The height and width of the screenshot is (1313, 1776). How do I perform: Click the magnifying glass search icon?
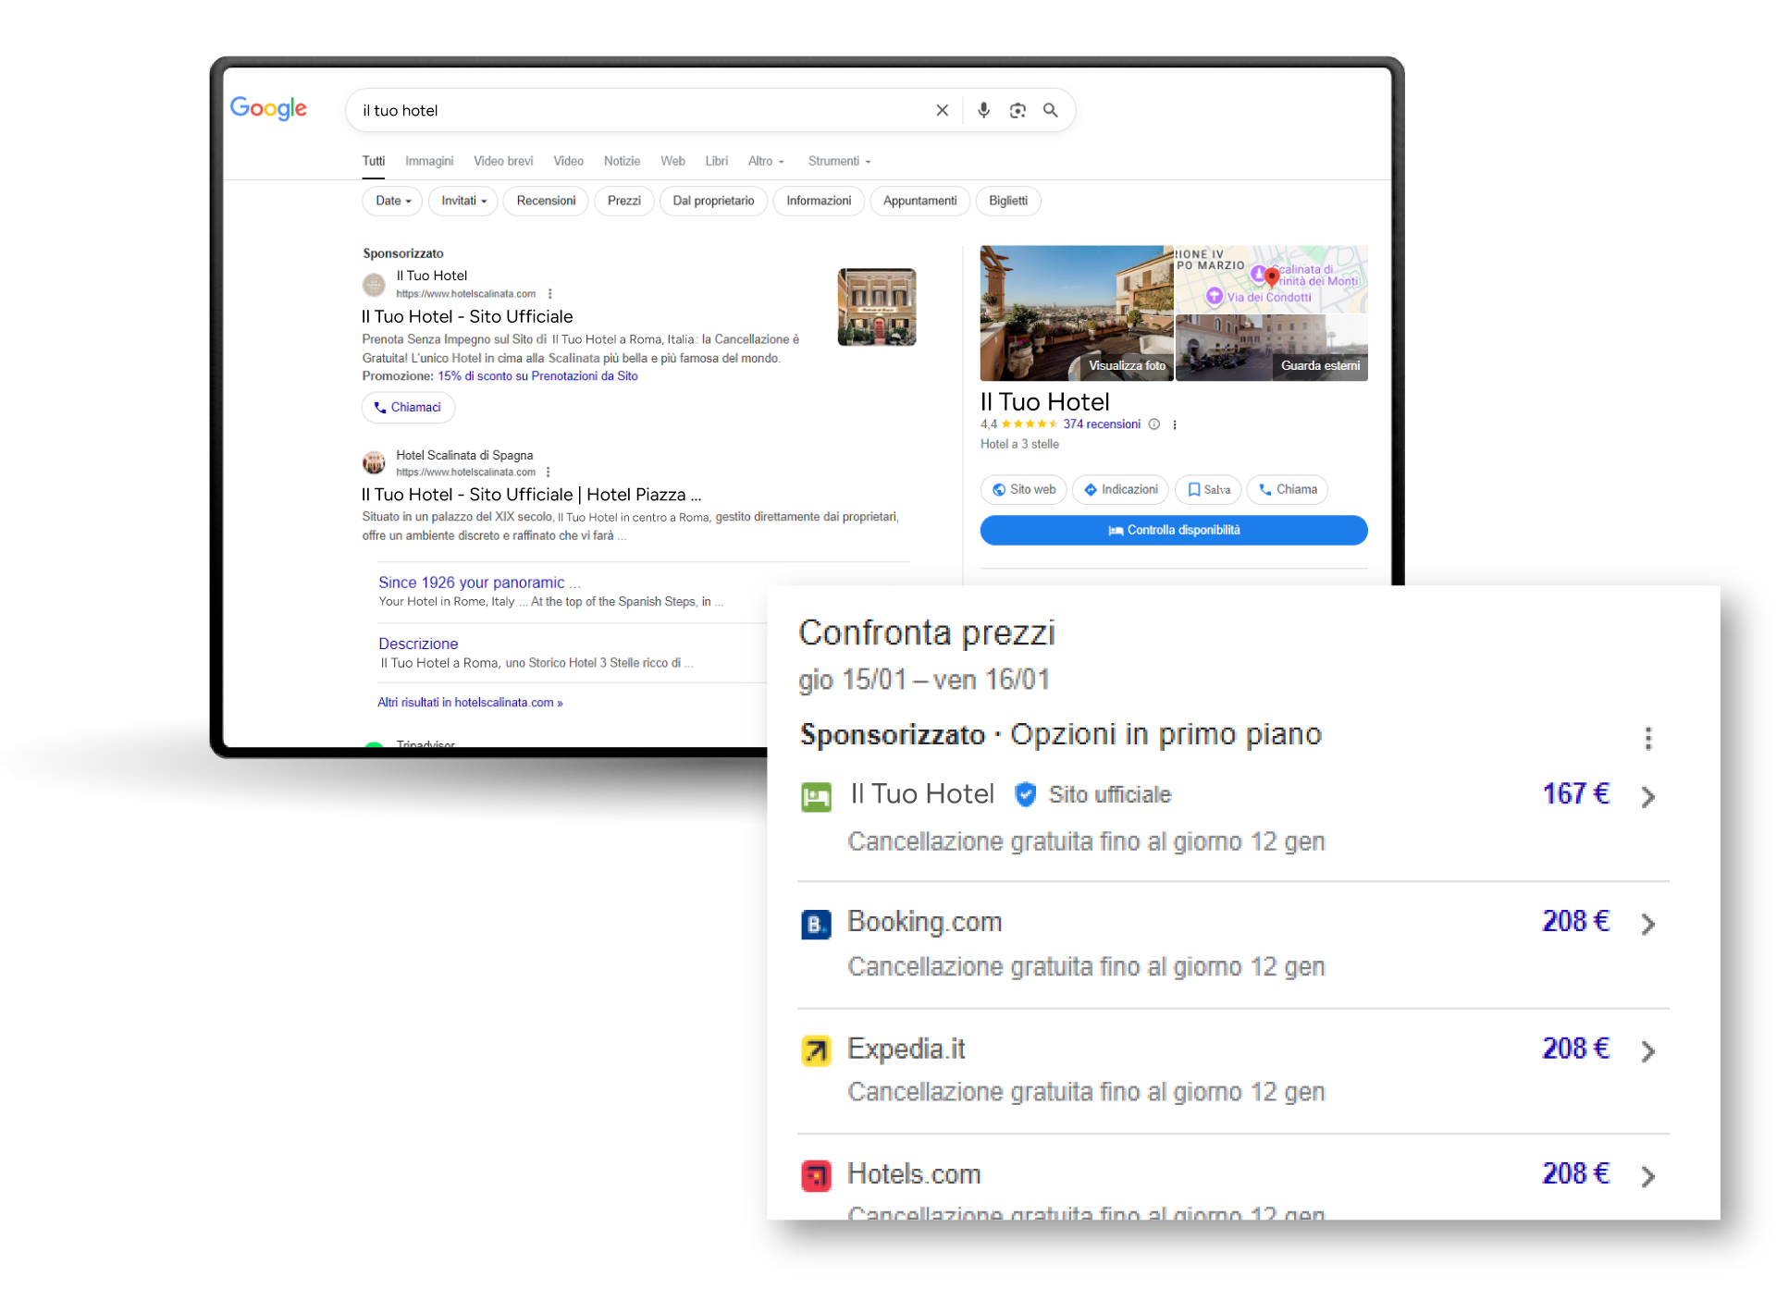(1051, 110)
